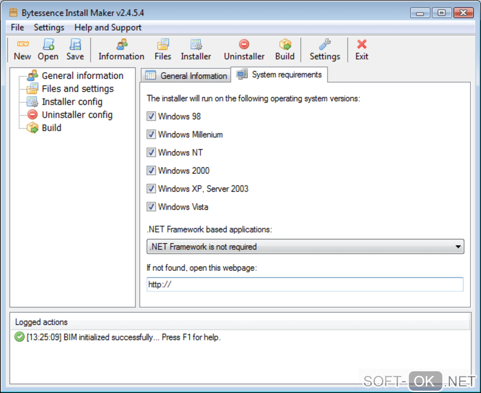Viewport: 481px width, 393px height.
Task: Click the Files and settings tree icon
Action: click(33, 88)
